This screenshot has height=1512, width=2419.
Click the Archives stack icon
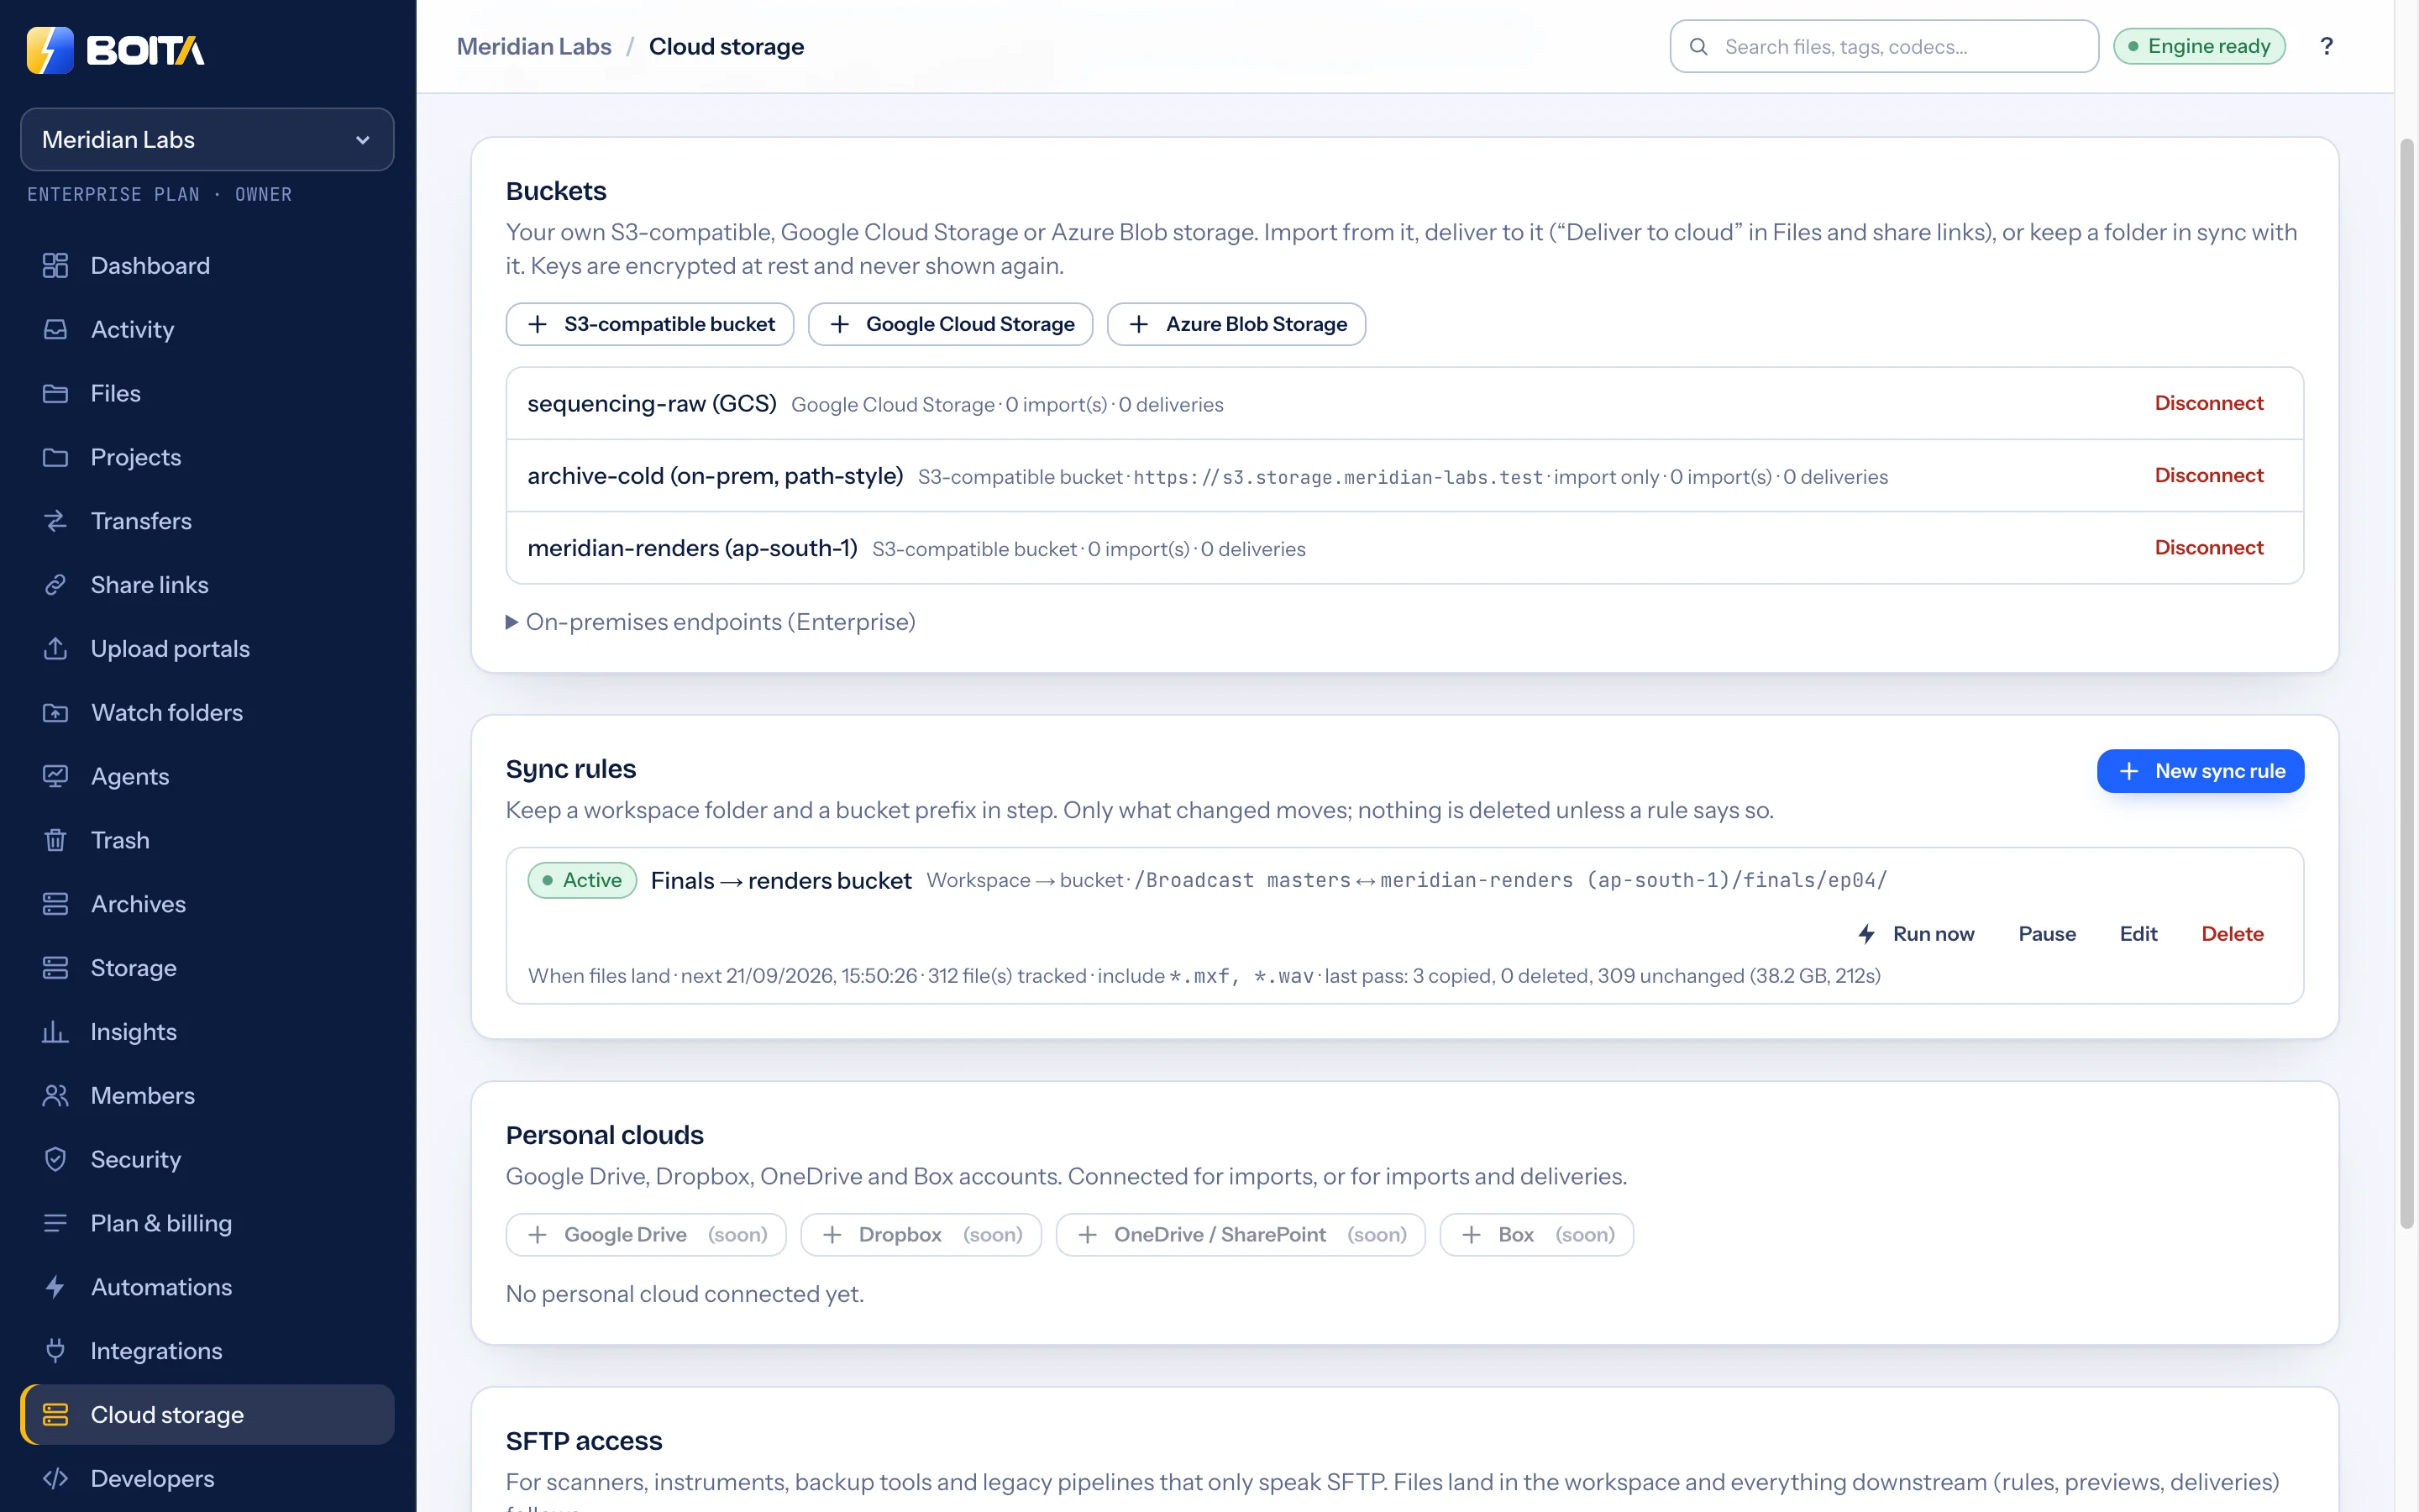(x=55, y=904)
